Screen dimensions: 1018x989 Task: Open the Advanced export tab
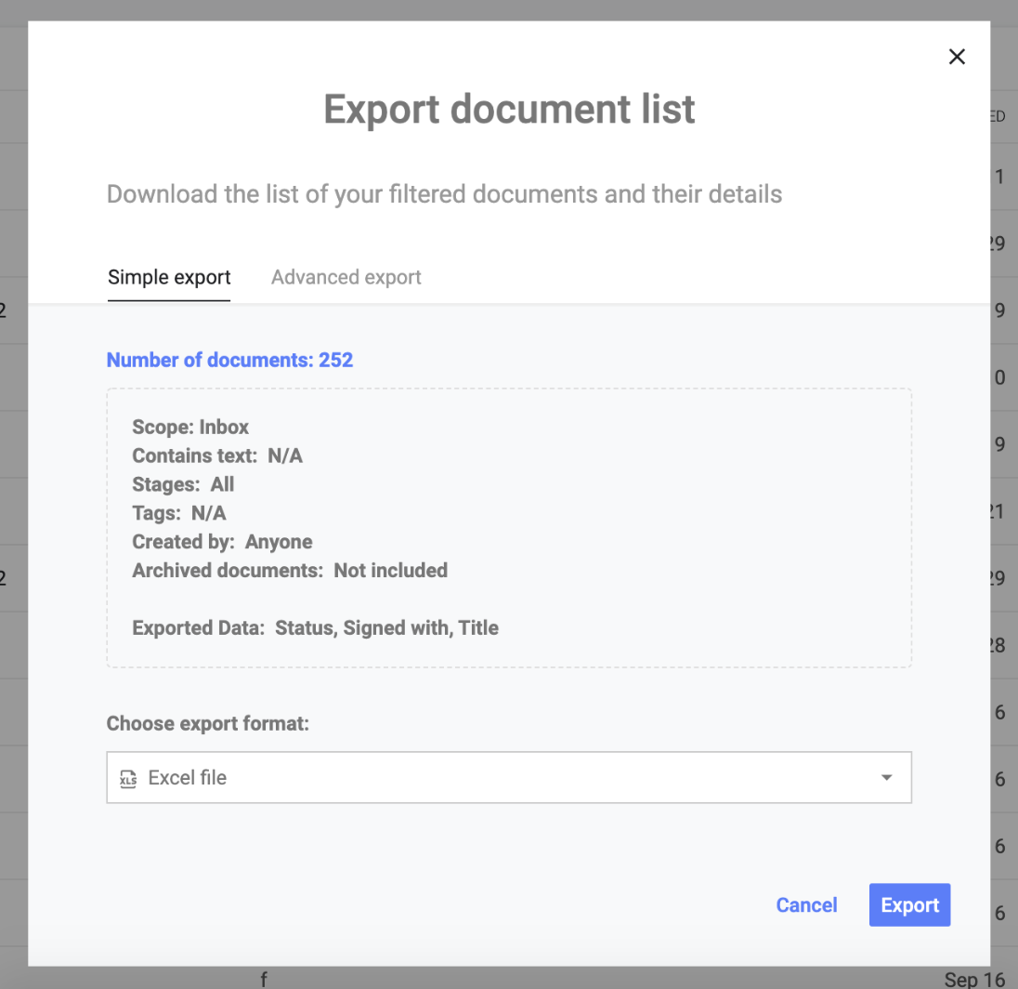(x=346, y=278)
